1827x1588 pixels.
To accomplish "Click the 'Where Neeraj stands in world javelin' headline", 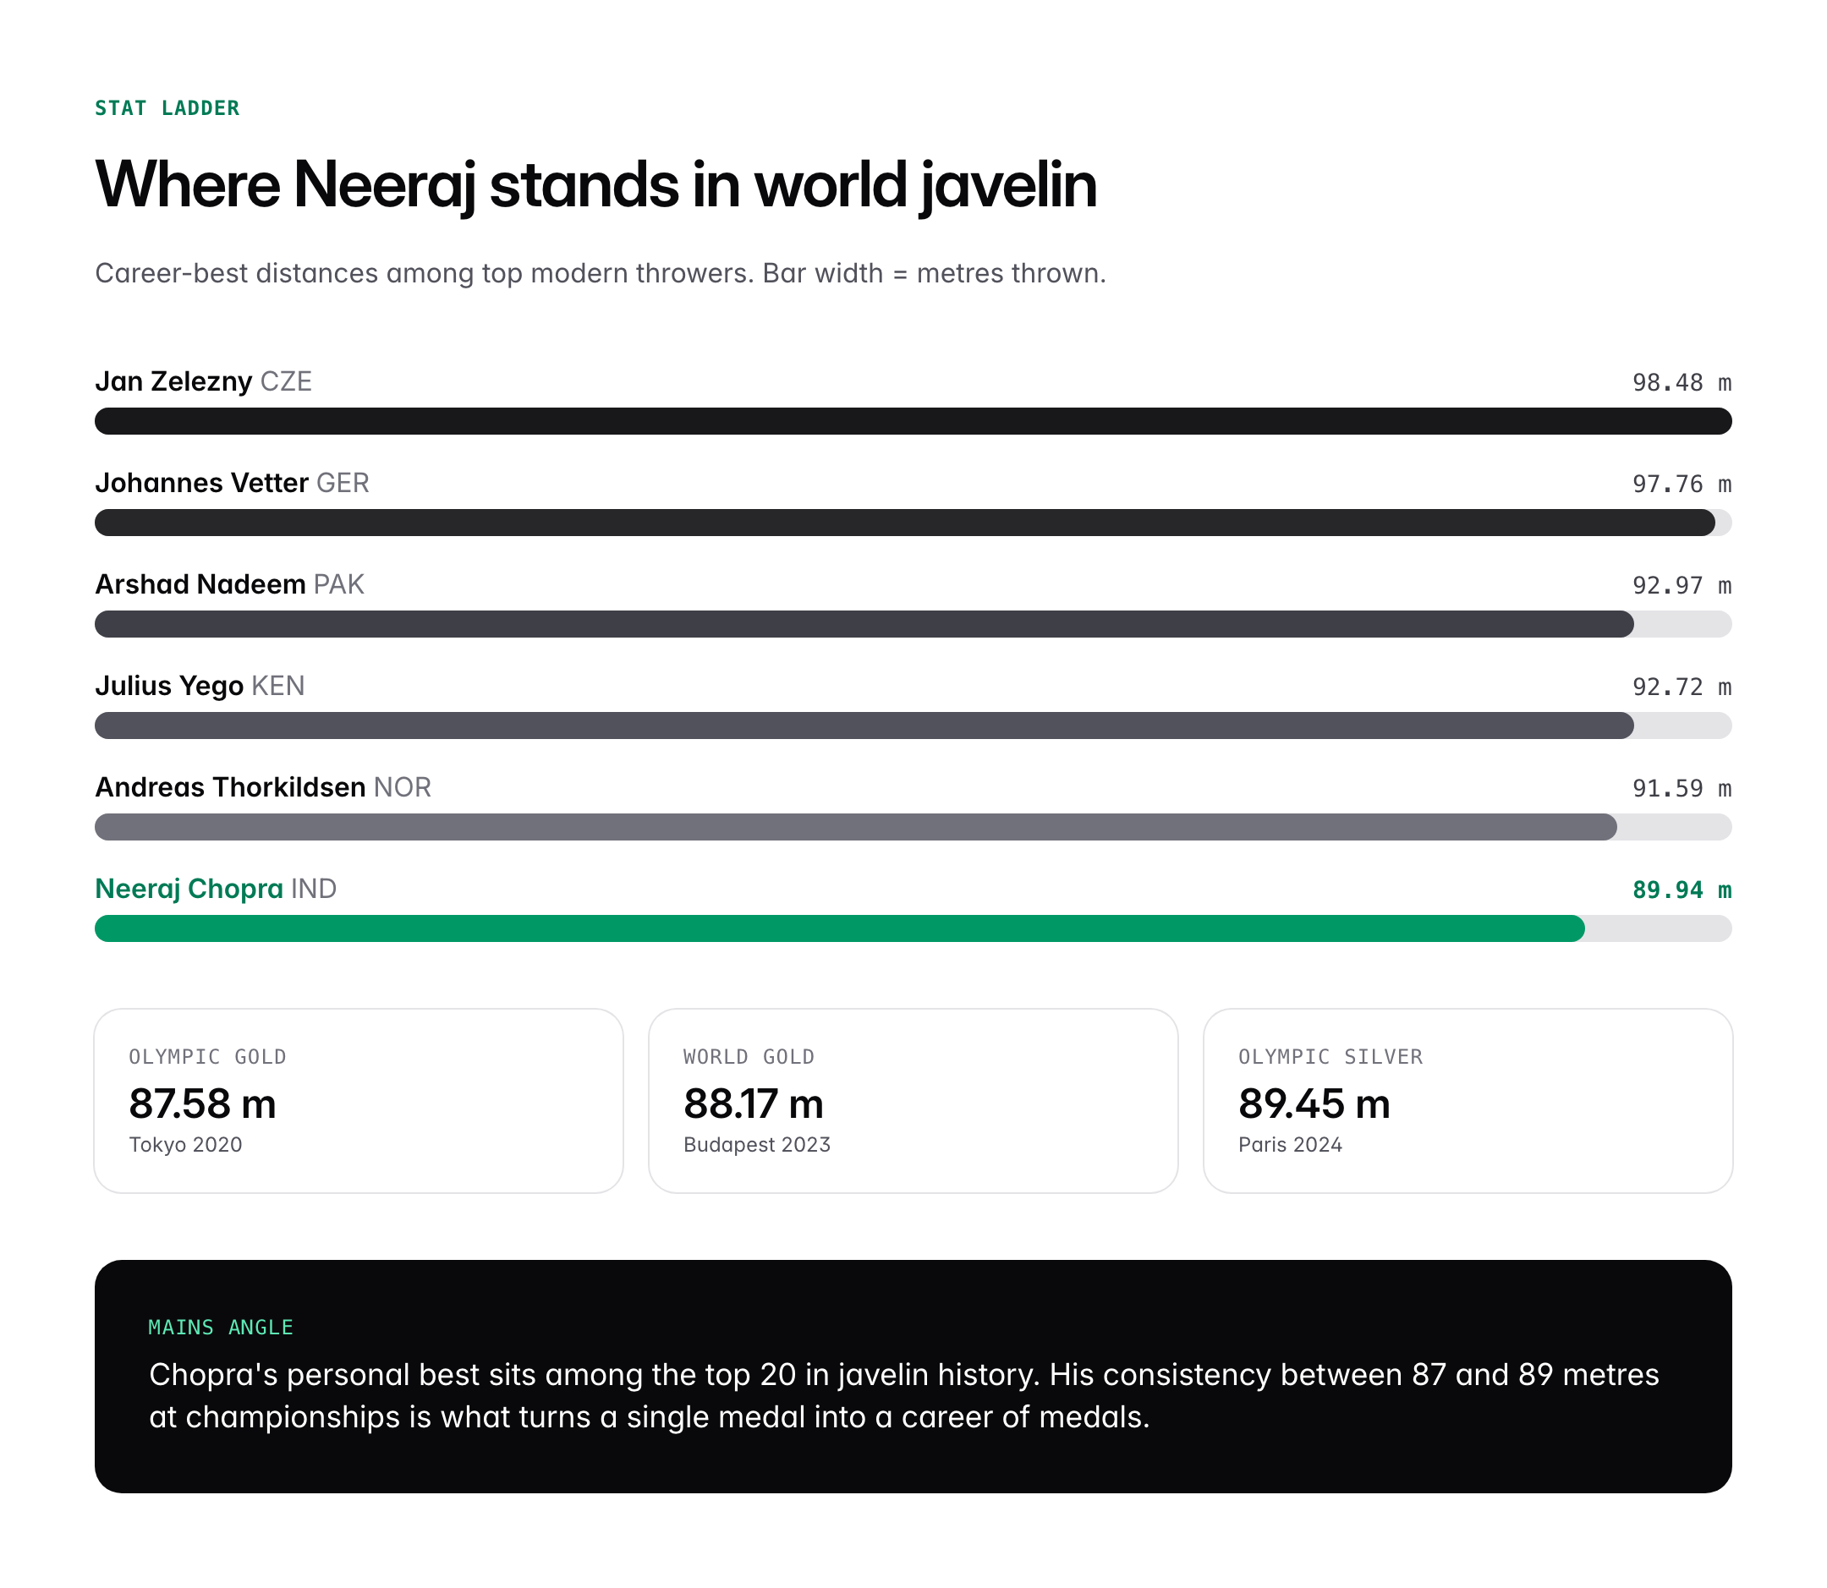I will coord(595,184).
